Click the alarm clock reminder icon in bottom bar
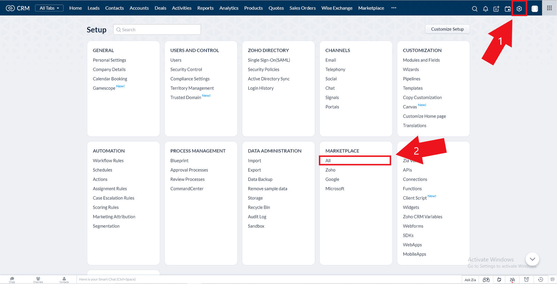Image resolution: width=557 pixels, height=284 pixels. tap(526, 279)
